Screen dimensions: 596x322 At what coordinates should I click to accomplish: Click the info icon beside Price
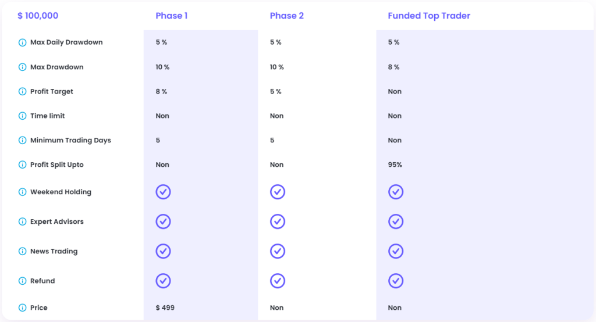[x=23, y=307]
